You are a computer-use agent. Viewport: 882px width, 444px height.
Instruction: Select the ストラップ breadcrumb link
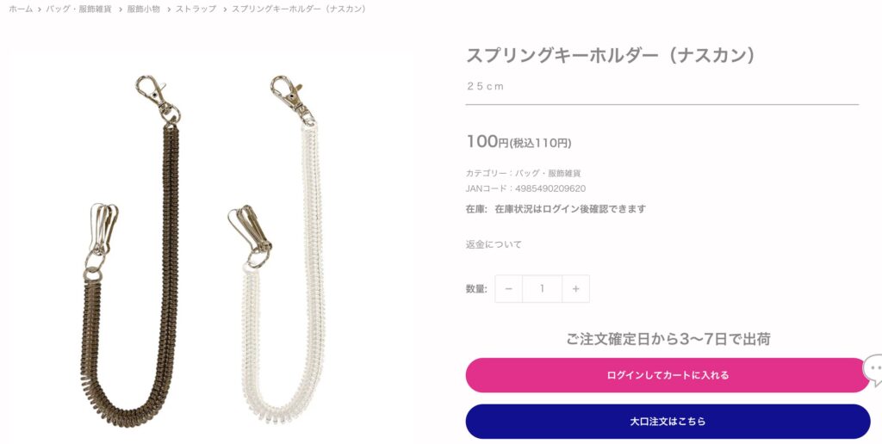coord(196,9)
